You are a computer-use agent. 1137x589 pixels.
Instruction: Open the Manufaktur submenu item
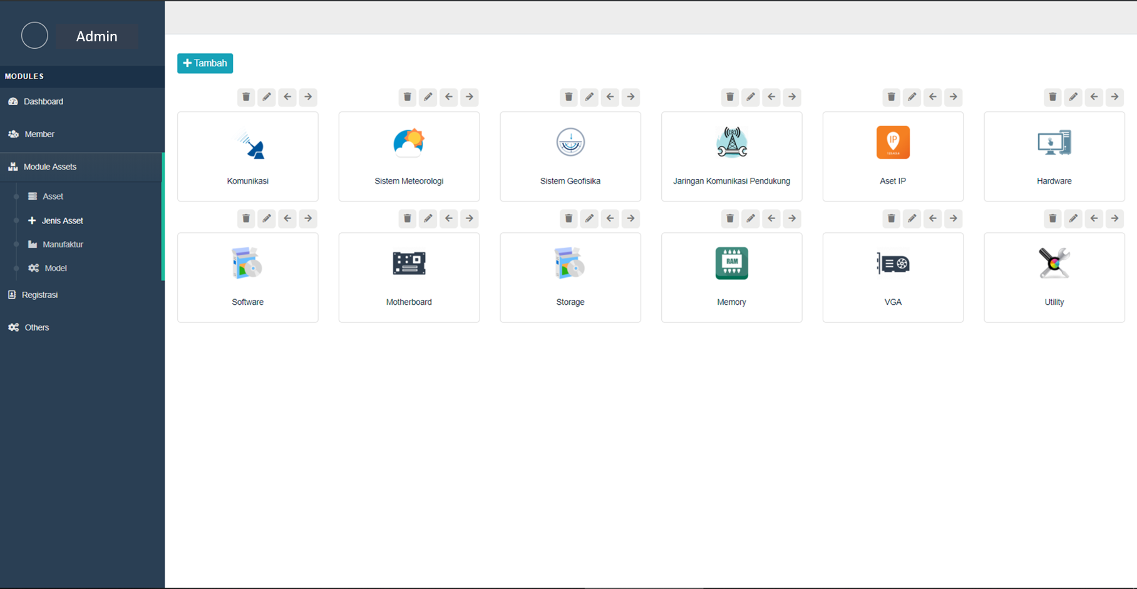click(63, 245)
